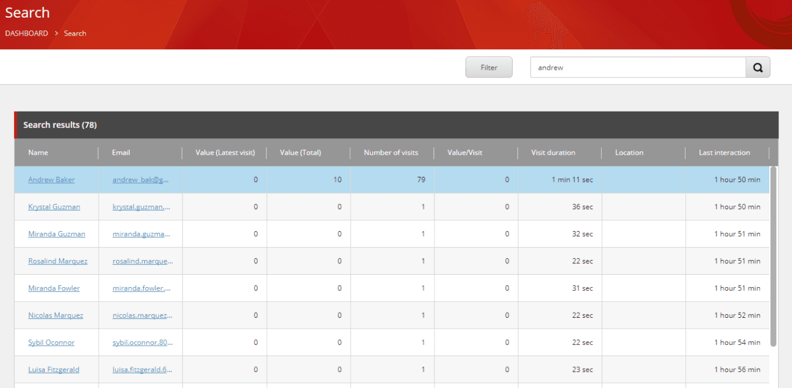This screenshot has height=388, width=792.
Task: Sort by Name column header
Action: click(39, 152)
